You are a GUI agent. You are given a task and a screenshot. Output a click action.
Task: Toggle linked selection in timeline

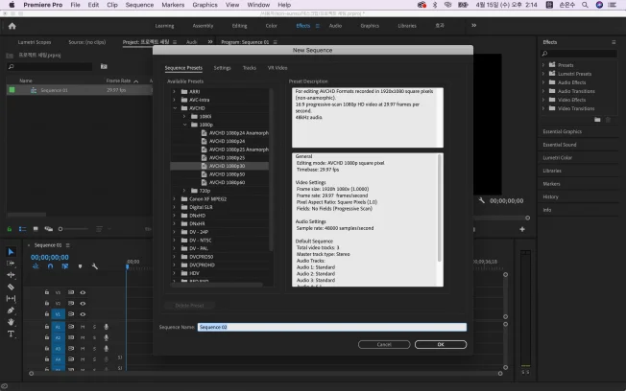(65, 266)
